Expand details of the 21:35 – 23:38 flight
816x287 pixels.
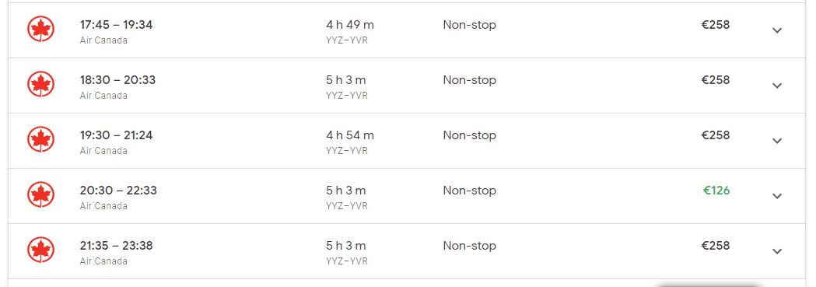[777, 251]
